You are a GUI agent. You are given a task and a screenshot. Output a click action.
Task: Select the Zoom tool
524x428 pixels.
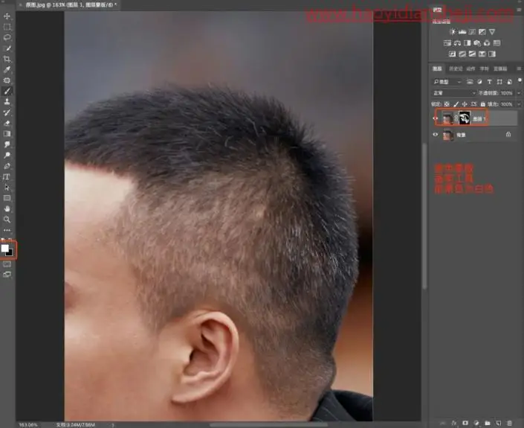7,220
